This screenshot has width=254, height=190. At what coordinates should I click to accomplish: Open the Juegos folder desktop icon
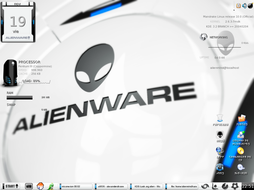(242, 120)
